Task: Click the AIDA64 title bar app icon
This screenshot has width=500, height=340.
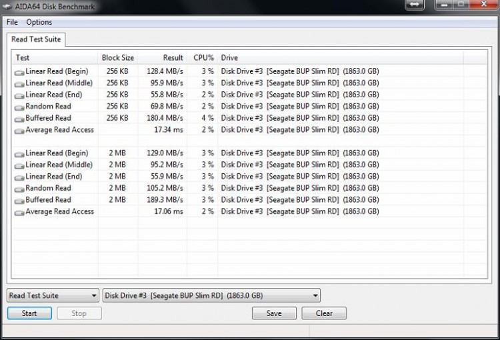Action: point(7,7)
